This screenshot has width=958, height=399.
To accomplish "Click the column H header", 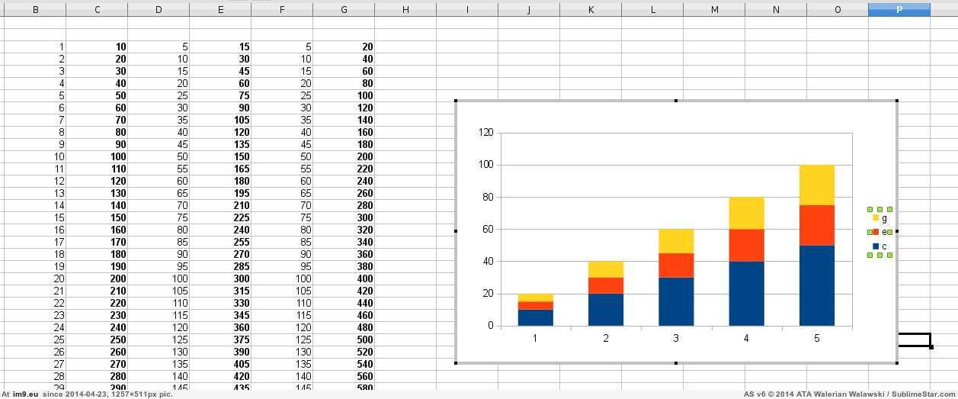I will click(x=405, y=9).
